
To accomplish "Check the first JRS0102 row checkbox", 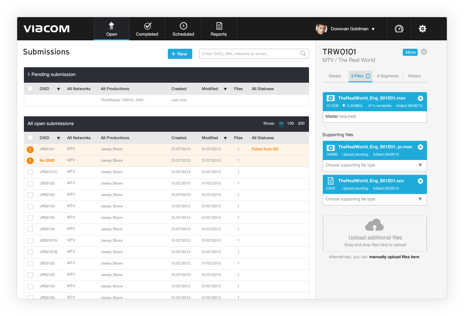I will (x=30, y=184).
